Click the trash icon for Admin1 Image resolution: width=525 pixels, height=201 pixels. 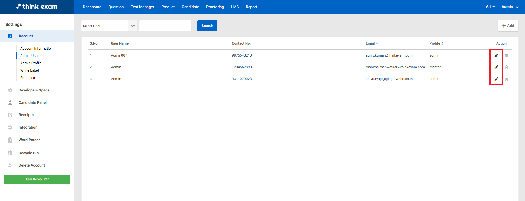pos(506,67)
